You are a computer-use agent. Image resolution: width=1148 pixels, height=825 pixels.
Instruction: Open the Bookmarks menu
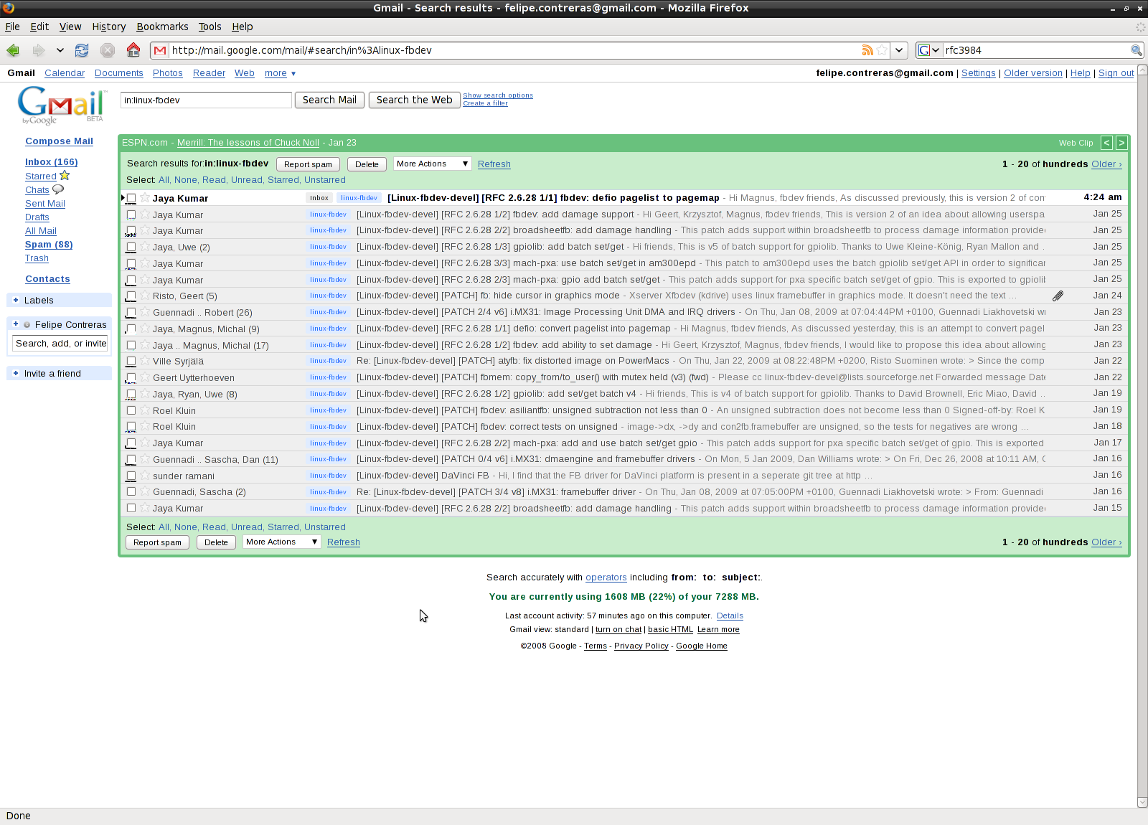point(162,27)
